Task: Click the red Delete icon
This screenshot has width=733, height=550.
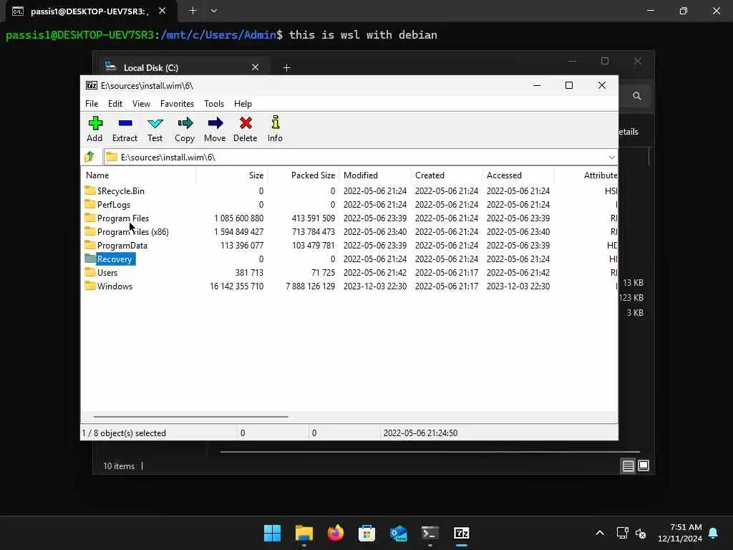Action: pos(246,123)
